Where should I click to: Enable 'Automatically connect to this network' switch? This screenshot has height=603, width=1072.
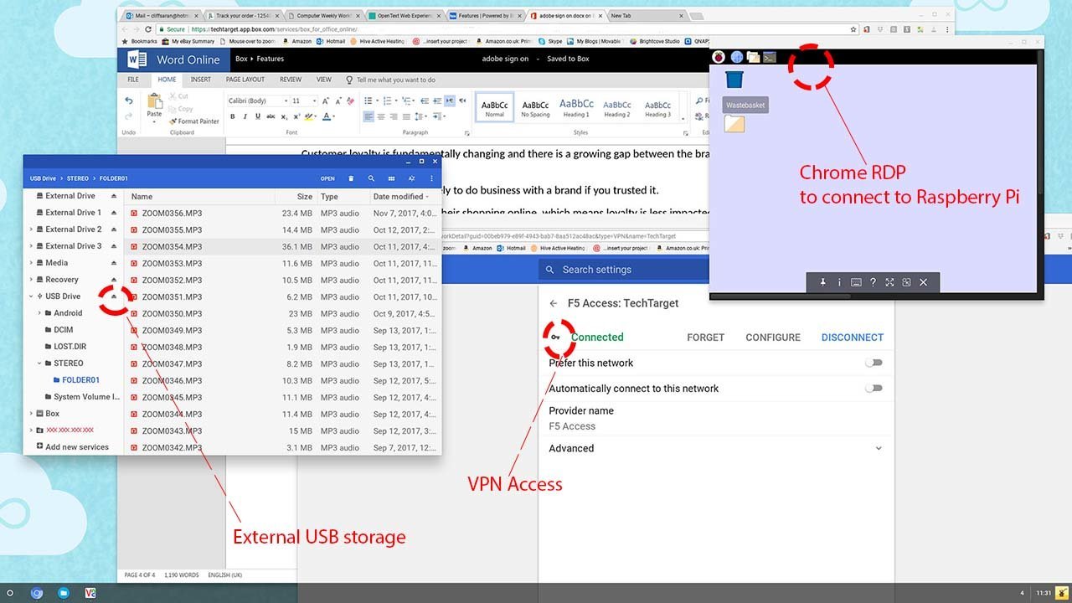click(874, 389)
